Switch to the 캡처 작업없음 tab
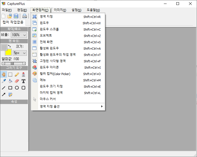 click(13, 23)
